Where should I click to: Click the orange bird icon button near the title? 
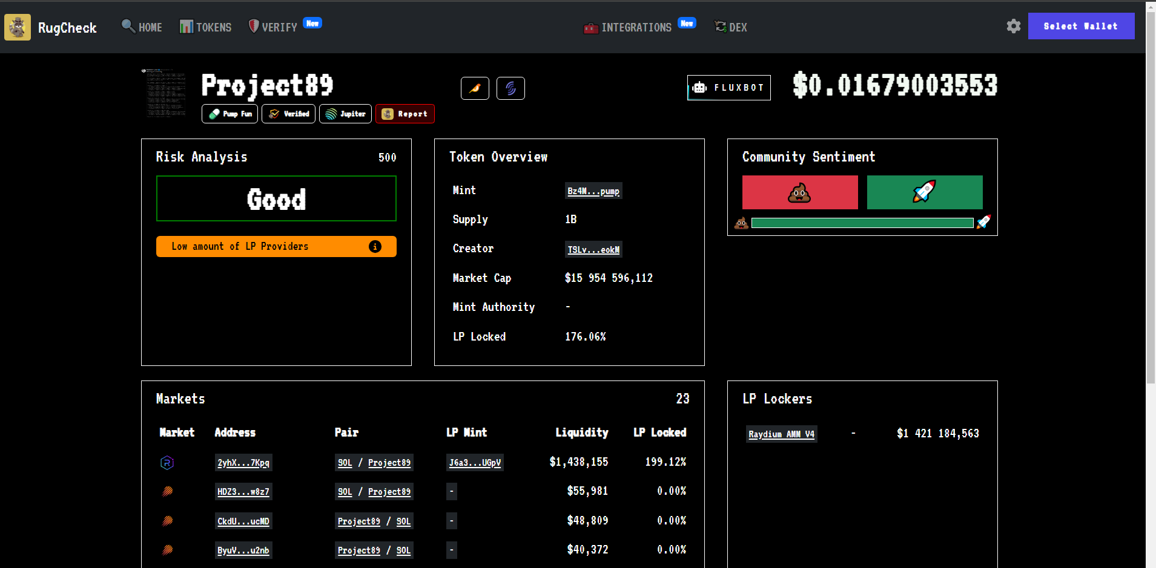point(475,88)
